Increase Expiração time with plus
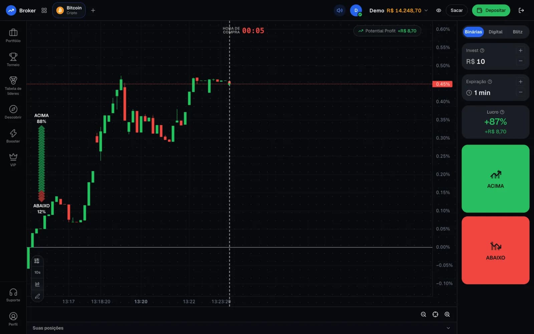The image size is (534, 334). 520,81
